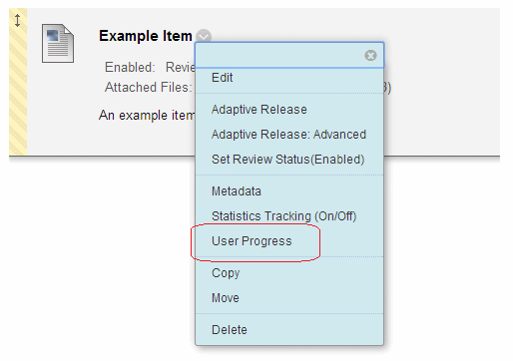513x361 pixels.
Task: Select the circled User Progress option
Action: point(252,241)
